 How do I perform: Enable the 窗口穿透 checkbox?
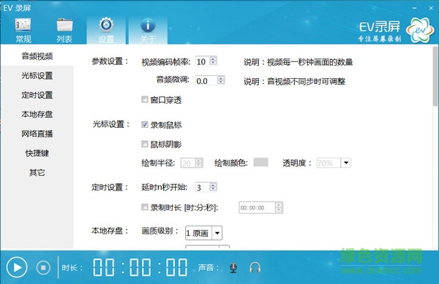144,99
